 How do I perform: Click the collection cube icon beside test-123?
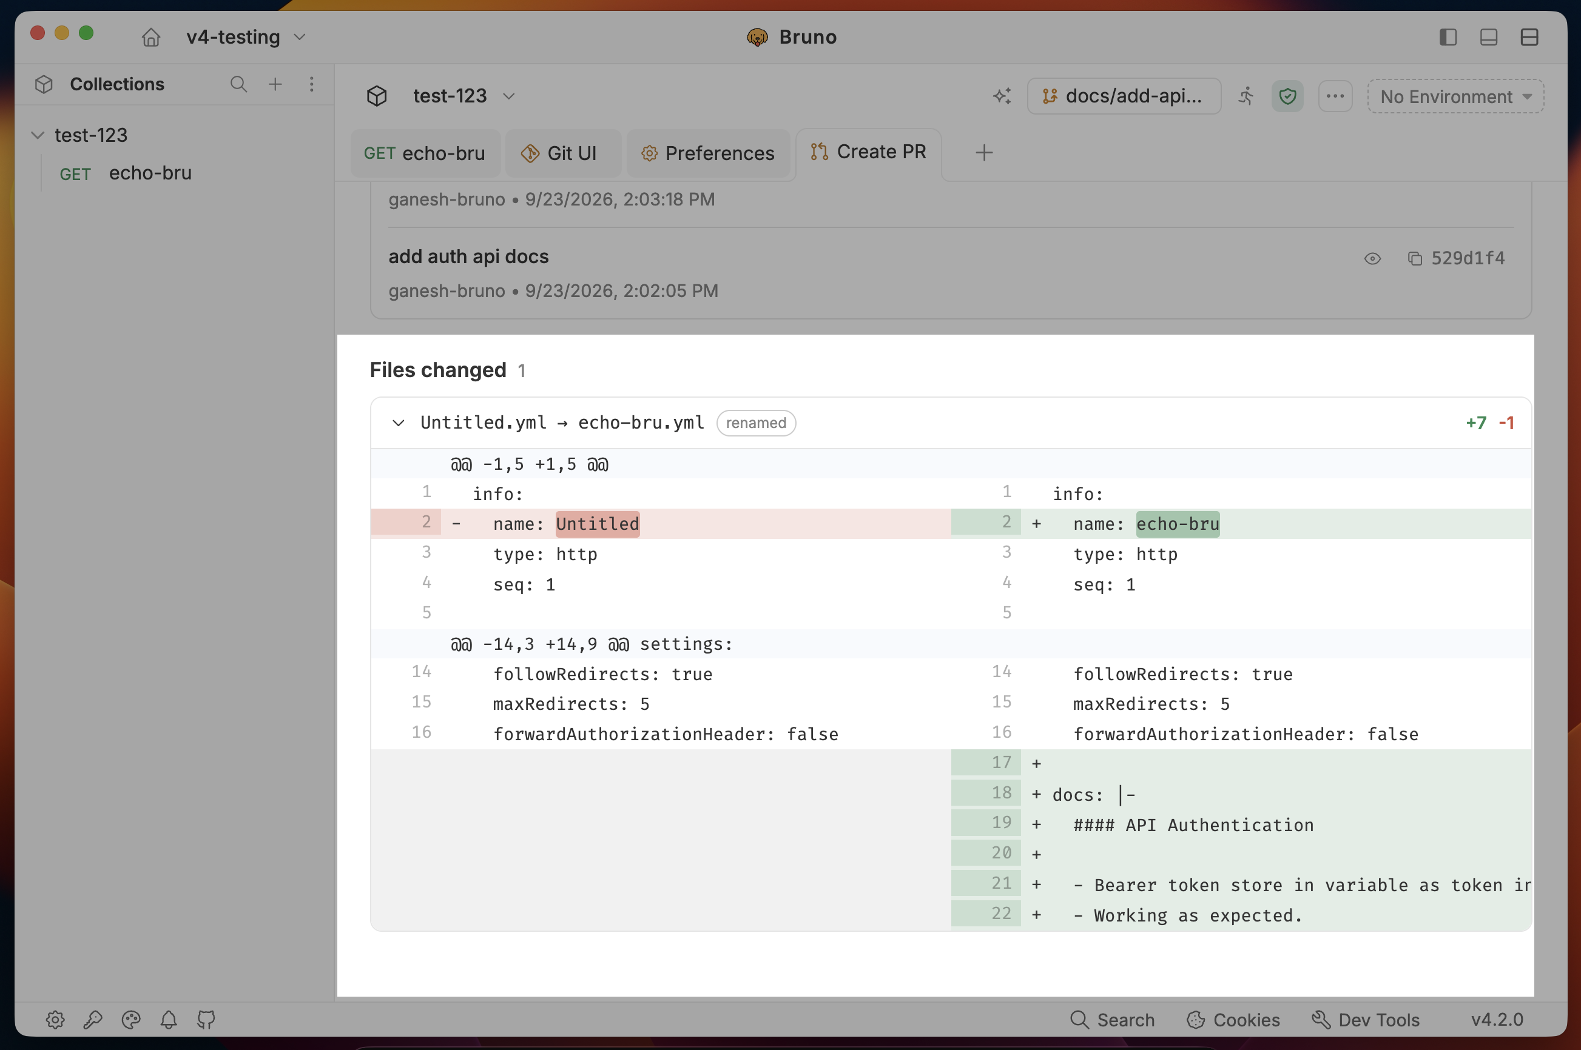coord(377,96)
